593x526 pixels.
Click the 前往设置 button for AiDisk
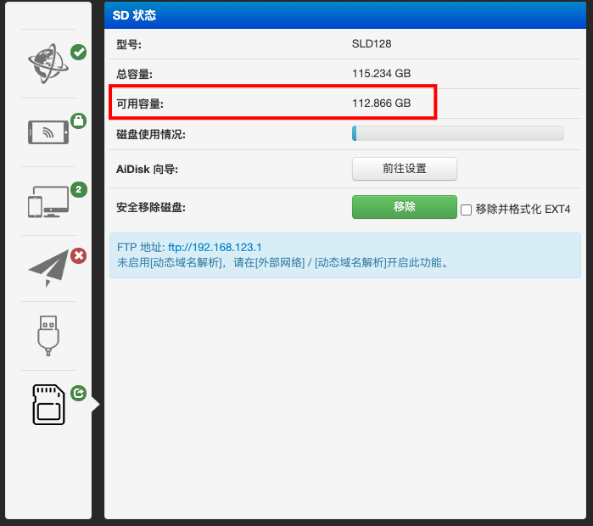[x=404, y=169]
